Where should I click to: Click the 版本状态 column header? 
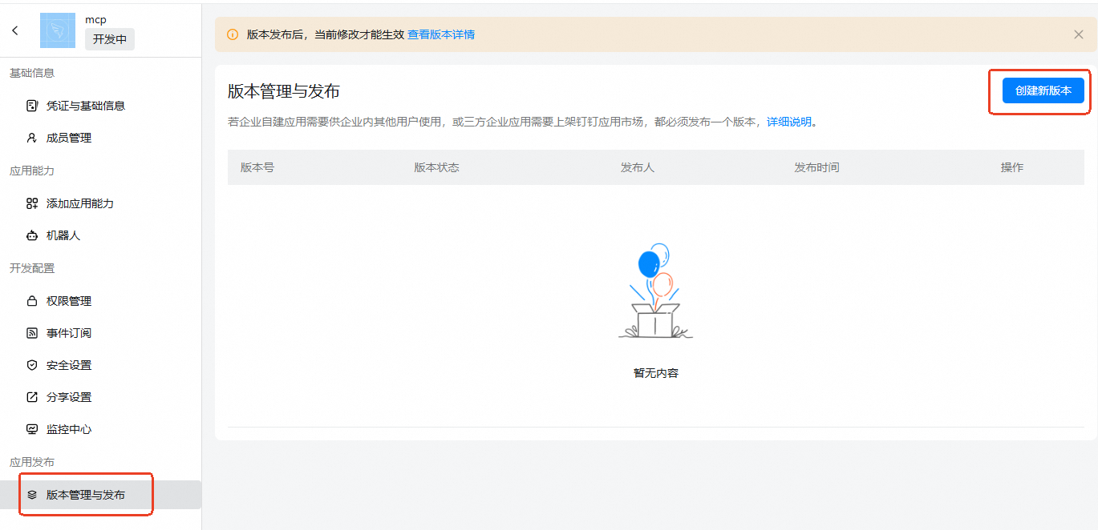(436, 167)
